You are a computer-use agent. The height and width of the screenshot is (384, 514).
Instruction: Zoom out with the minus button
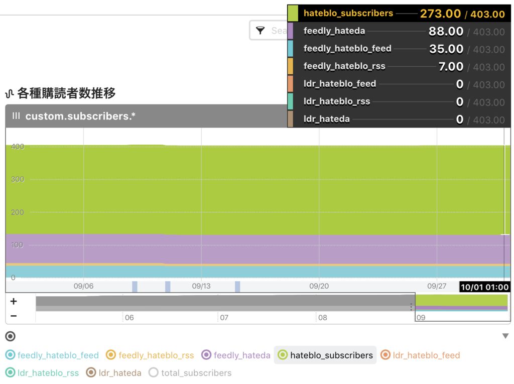point(14,316)
